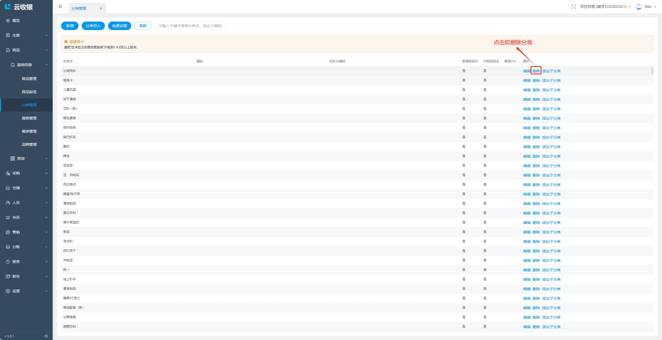This screenshot has height=340, width=662.
Task: Click the 报表 pie chart icon
Action: coord(8,262)
